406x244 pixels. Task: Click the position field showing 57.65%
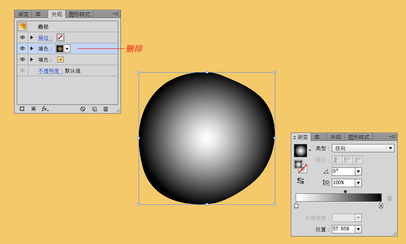coord(343,229)
